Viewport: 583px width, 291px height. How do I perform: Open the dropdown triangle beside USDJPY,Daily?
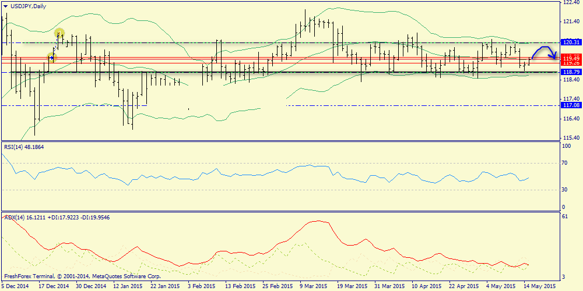4,6
